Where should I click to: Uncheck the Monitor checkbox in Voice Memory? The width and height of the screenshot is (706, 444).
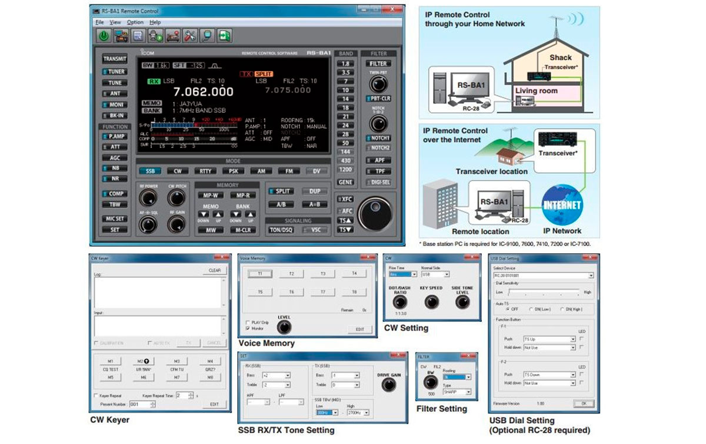pyautogui.click(x=247, y=329)
